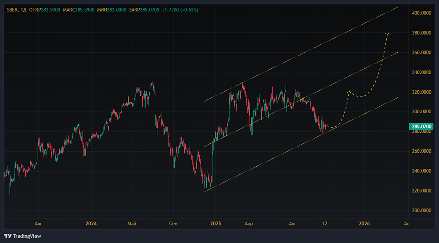The height and width of the screenshot is (243, 439).
Task: Select the dashed forecast arrow at 380
Action: [387, 35]
